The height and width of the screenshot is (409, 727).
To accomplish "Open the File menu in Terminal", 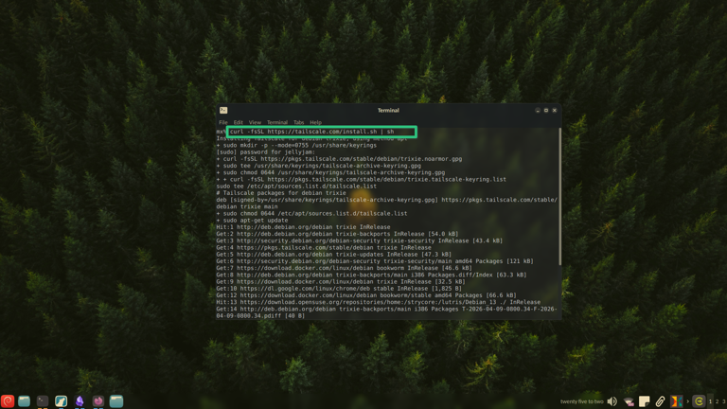I will click(223, 122).
